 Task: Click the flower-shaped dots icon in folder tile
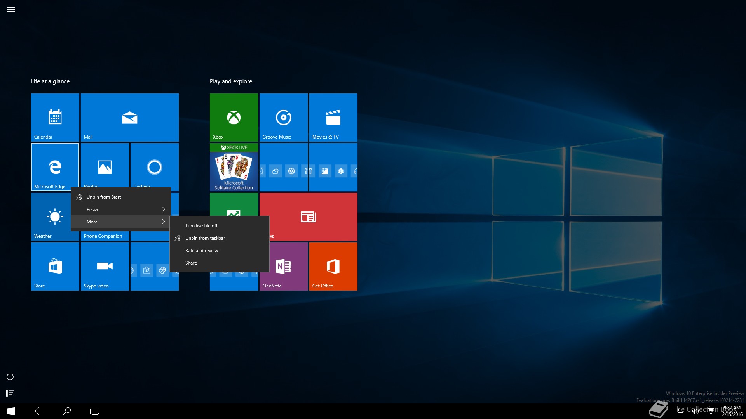[341, 171]
